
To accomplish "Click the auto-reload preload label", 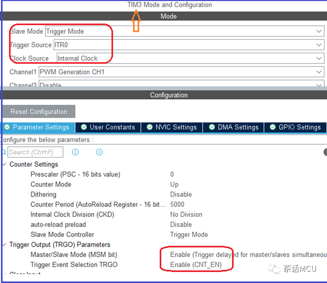I will tap(58, 224).
